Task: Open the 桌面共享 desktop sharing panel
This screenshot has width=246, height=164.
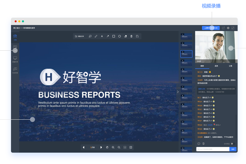Action: point(15,60)
